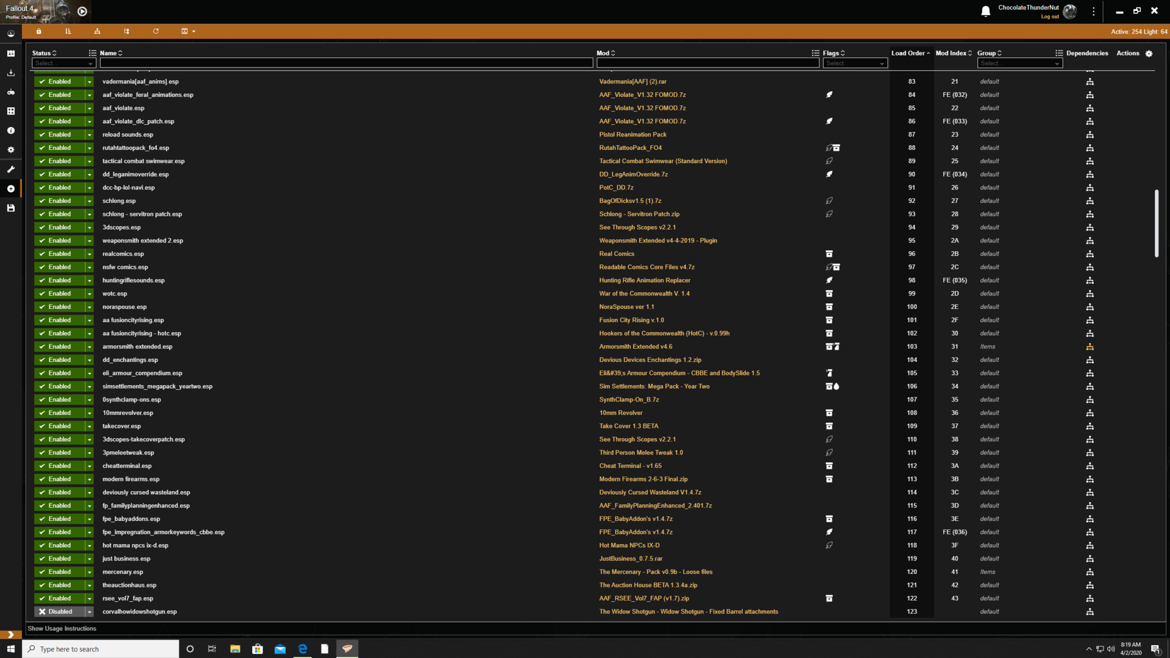Open the Downloads page in sidebar
Image resolution: width=1170 pixels, height=658 pixels.
[10, 73]
